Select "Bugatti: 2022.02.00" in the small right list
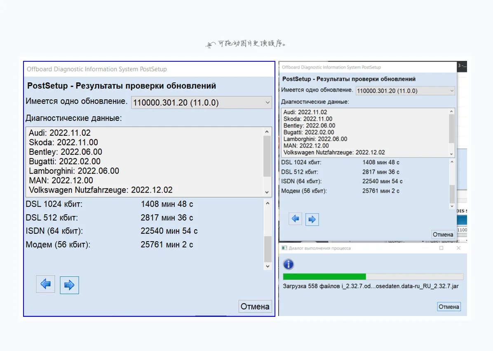 (x=309, y=132)
